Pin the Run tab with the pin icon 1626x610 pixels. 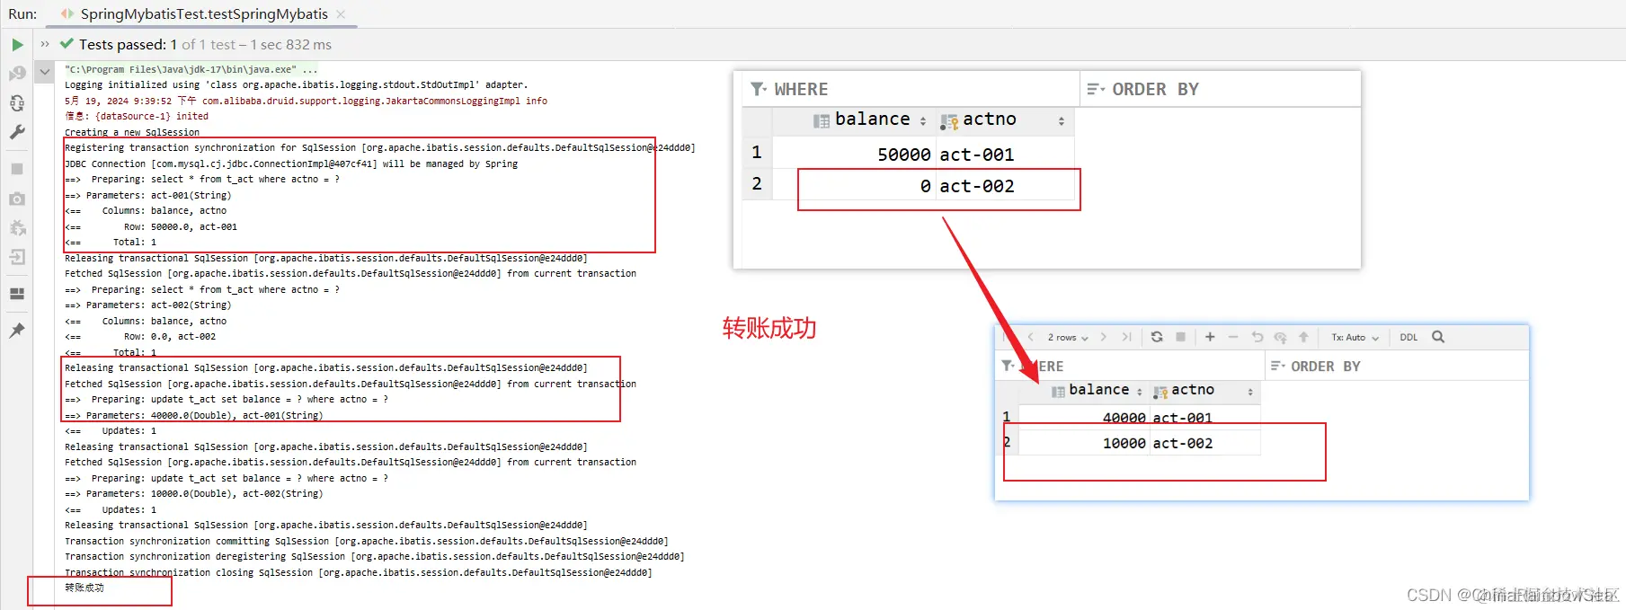(17, 330)
